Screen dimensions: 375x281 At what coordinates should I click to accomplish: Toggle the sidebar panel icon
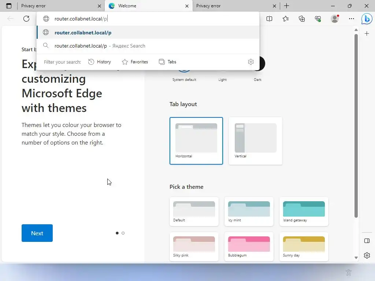tap(367, 241)
